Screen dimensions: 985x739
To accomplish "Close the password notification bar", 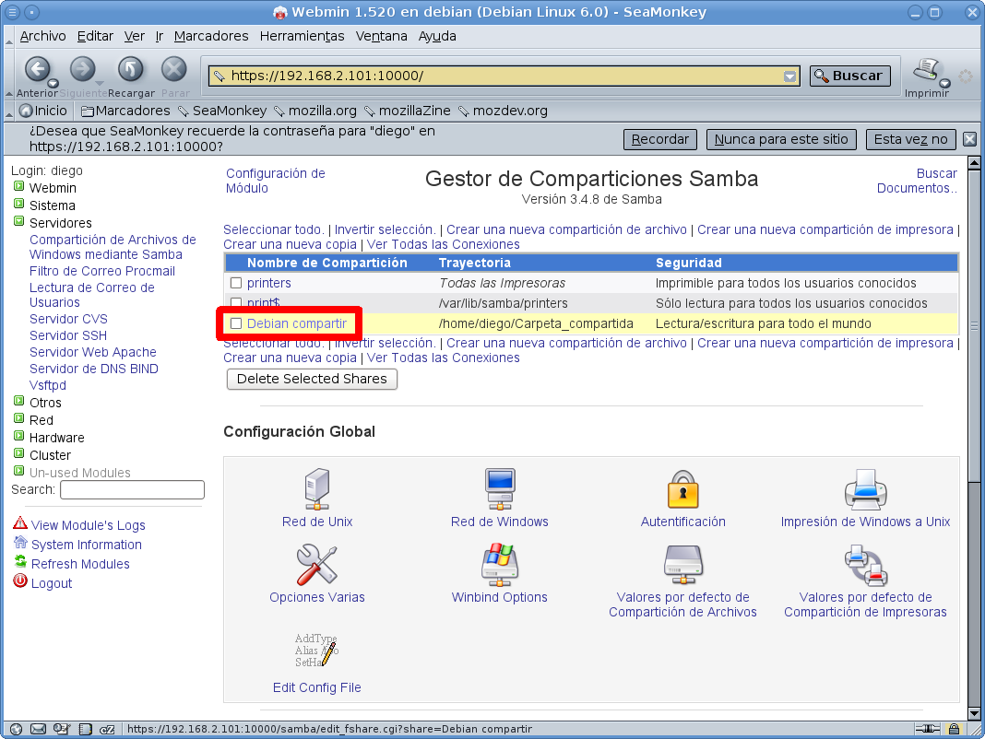I will [x=970, y=139].
